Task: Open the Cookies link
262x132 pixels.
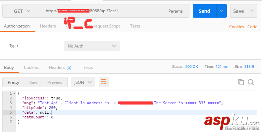Action: point(237,27)
